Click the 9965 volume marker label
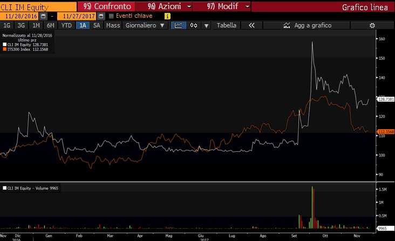Screen dimensions: 395x241 pos(385,229)
